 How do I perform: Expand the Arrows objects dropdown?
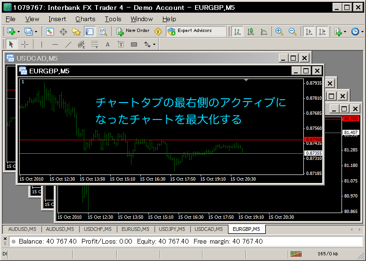[x=154, y=44]
